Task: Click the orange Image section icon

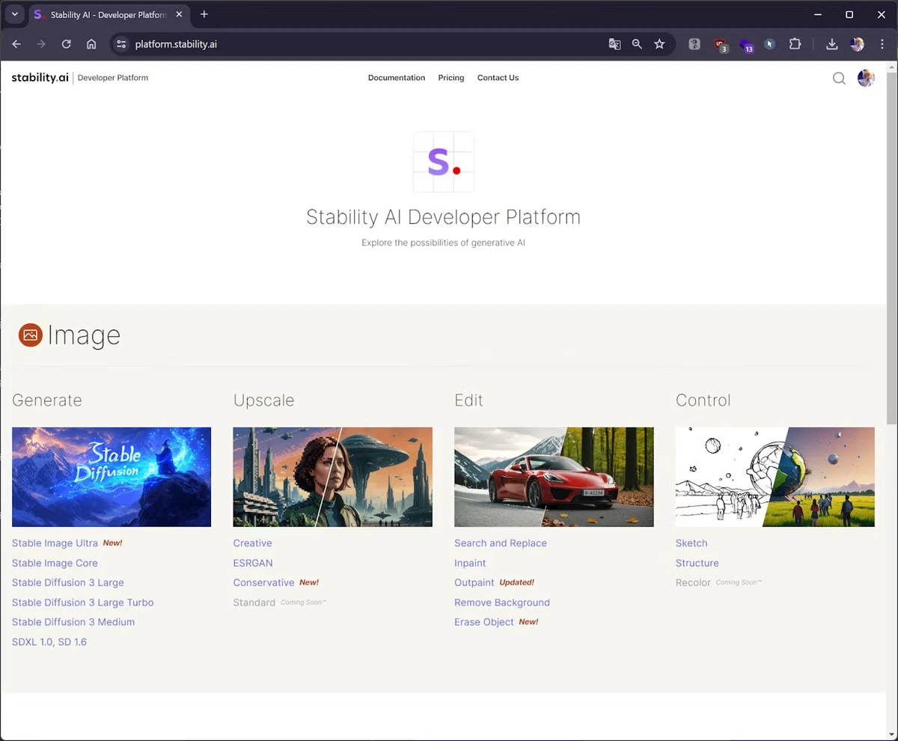Action: [x=31, y=335]
